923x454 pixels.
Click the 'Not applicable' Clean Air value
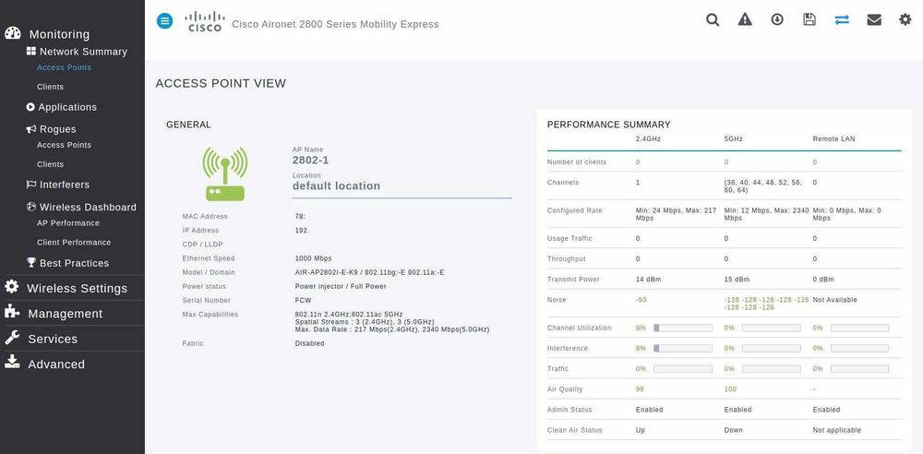pyautogui.click(x=836, y=430)
